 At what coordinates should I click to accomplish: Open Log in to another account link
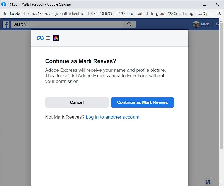113,117
